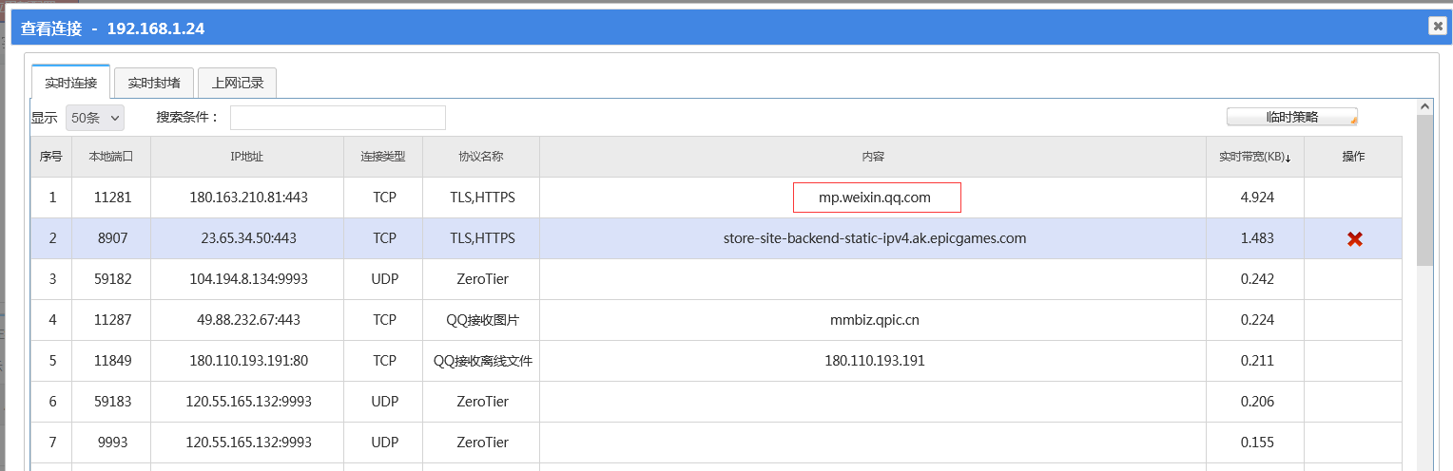Go to the 上网记录 tab

point(238,83)
